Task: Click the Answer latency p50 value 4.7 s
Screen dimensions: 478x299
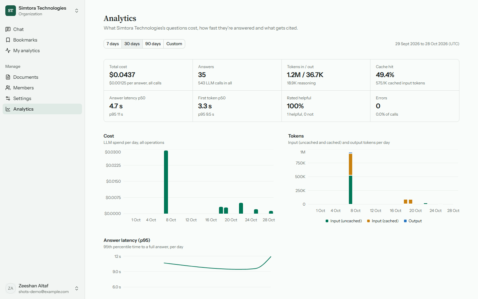Action: [x=116, y=106]
